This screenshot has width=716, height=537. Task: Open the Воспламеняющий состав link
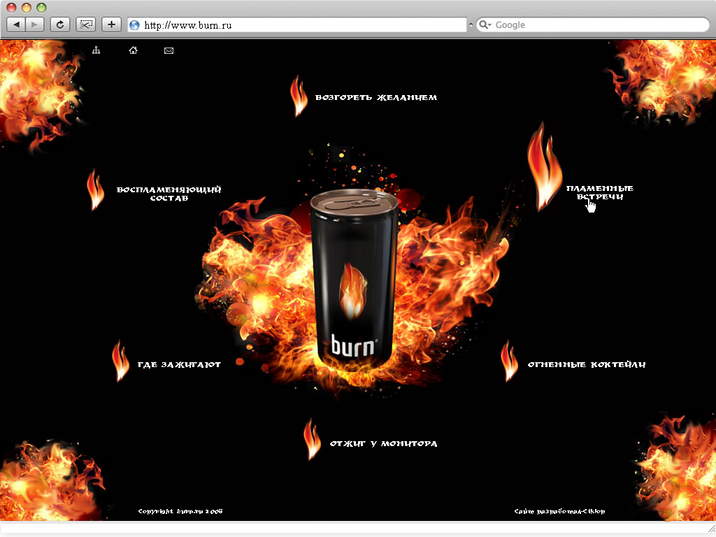169,193
